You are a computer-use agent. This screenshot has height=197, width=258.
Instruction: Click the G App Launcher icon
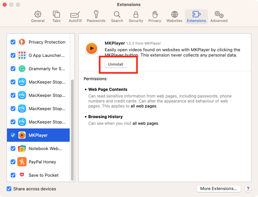(x=22, y=55)
